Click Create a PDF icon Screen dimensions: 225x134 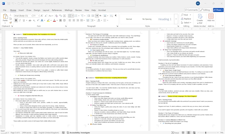pyautogui.click(x=200, y=19)
